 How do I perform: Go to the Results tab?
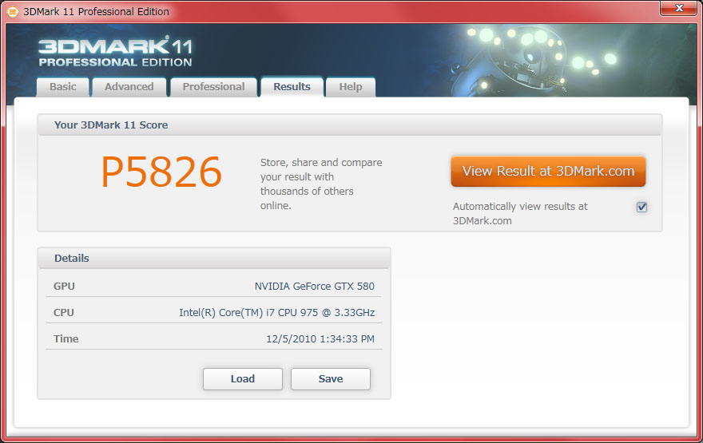pos(292,87)
